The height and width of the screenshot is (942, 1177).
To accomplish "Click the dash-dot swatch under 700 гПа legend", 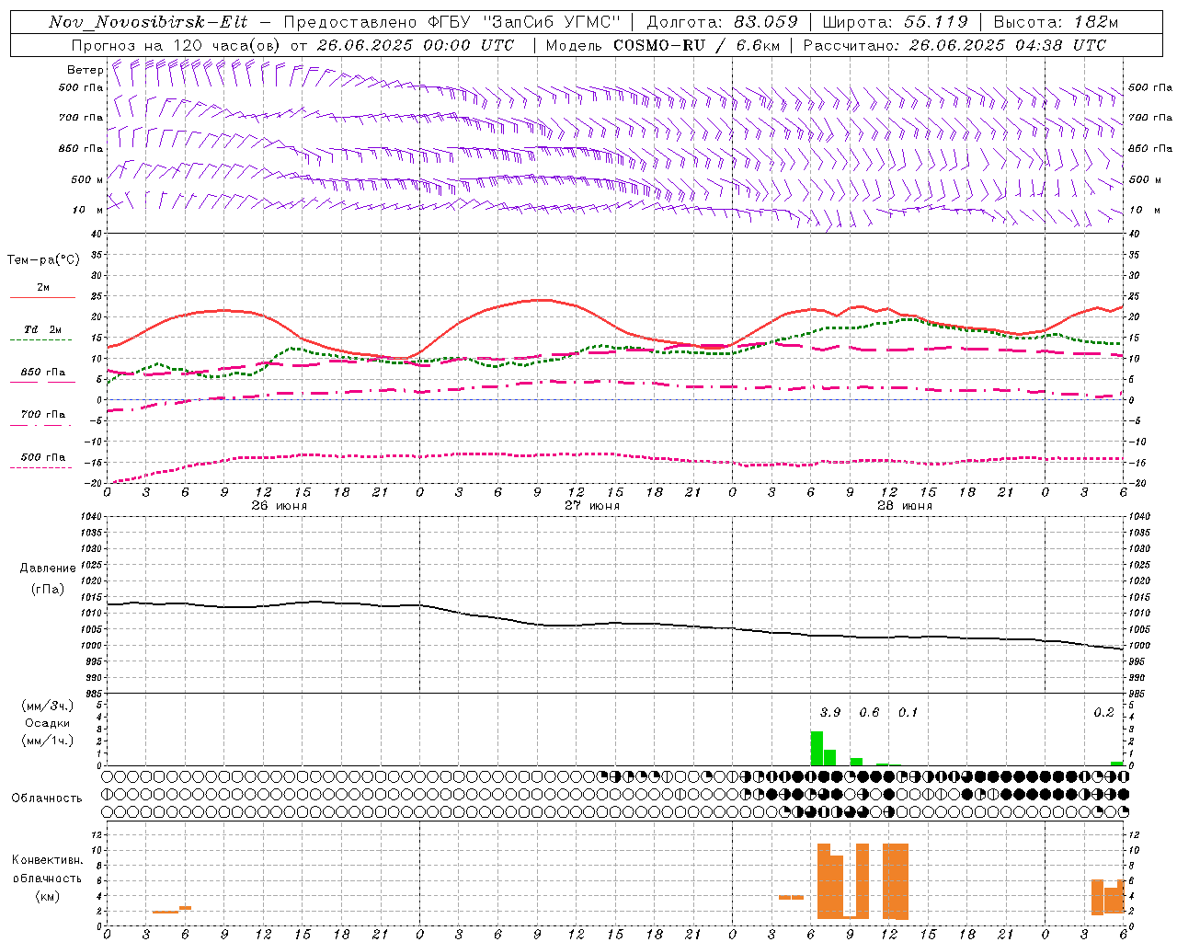I will point(40,425).
